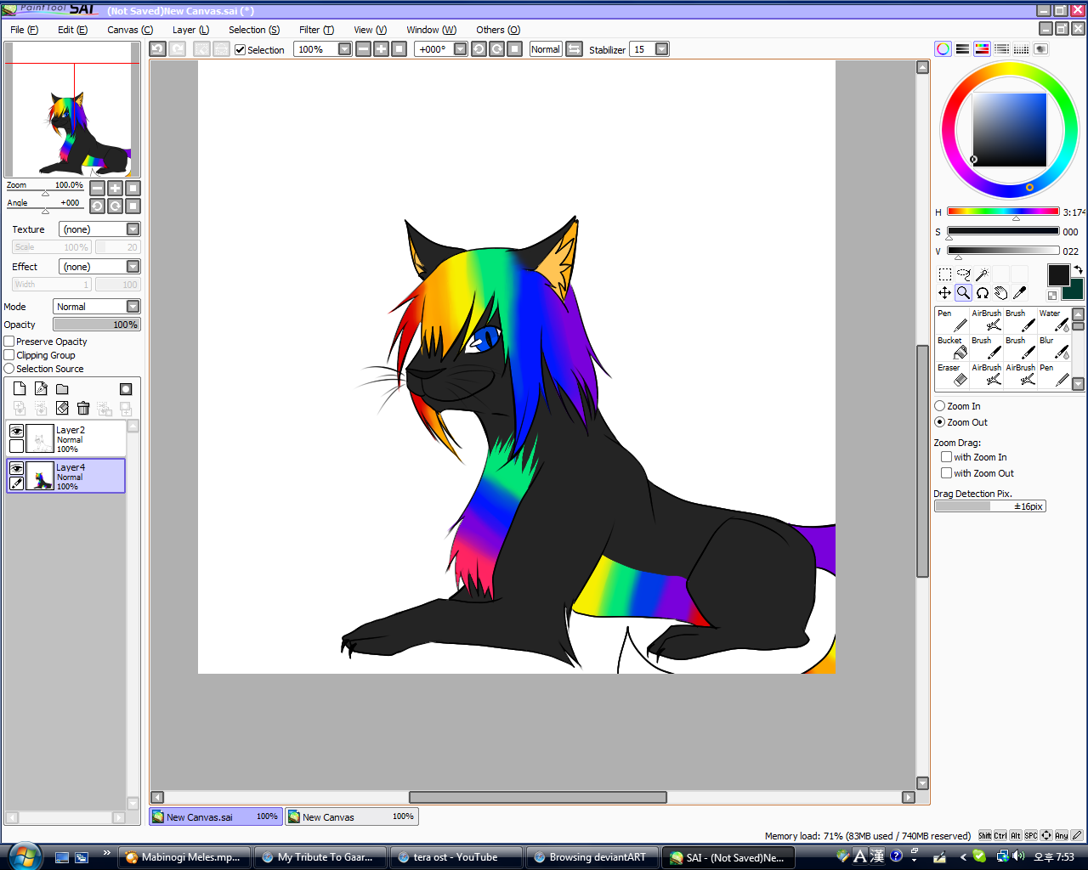Open the Filter menu
The width and height of the screenshot is (1088, 870).
point(316,30)
